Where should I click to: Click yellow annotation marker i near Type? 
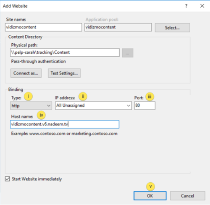(x=28, y=97)
